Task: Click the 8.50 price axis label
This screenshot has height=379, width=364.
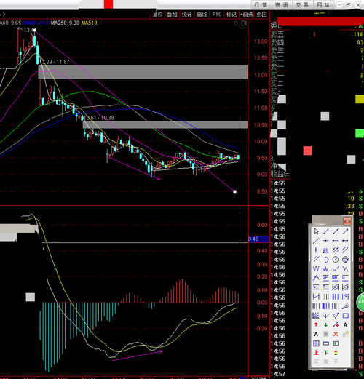Action: (262, 191)
